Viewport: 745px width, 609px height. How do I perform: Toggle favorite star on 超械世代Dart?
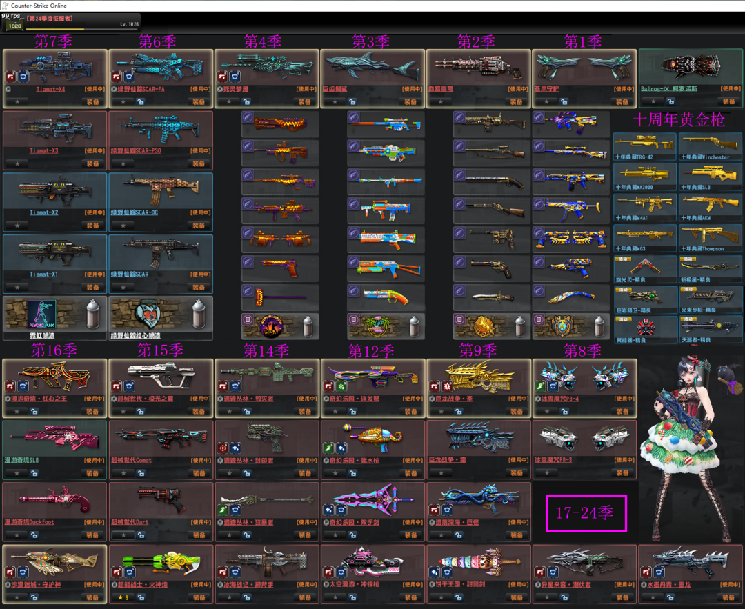123,535
